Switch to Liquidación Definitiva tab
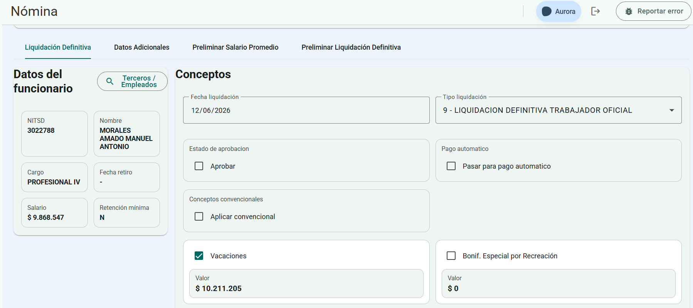This screenshot has width=693, height=308. click(58, 47)
